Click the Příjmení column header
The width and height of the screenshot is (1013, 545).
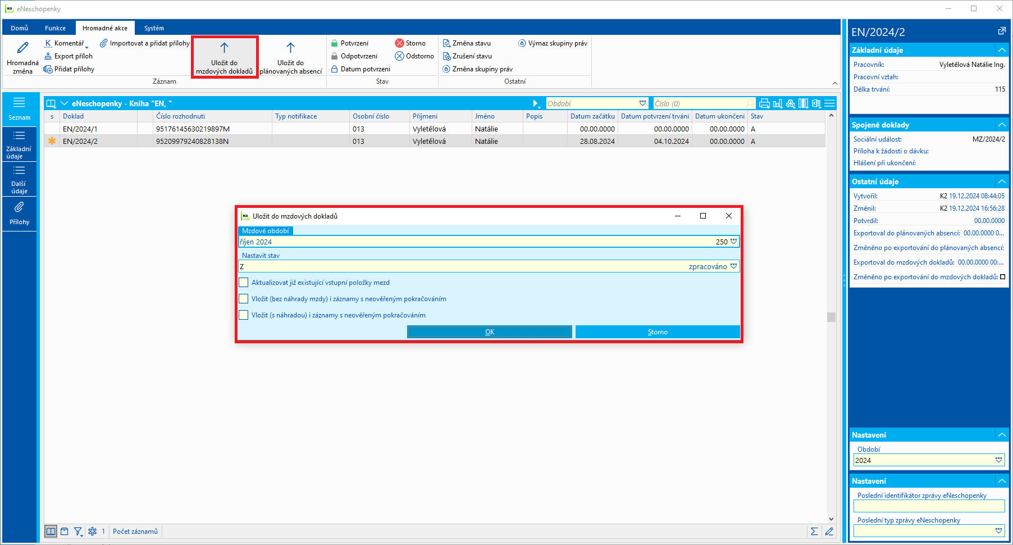pyautogui.click(x=440, y=116)
